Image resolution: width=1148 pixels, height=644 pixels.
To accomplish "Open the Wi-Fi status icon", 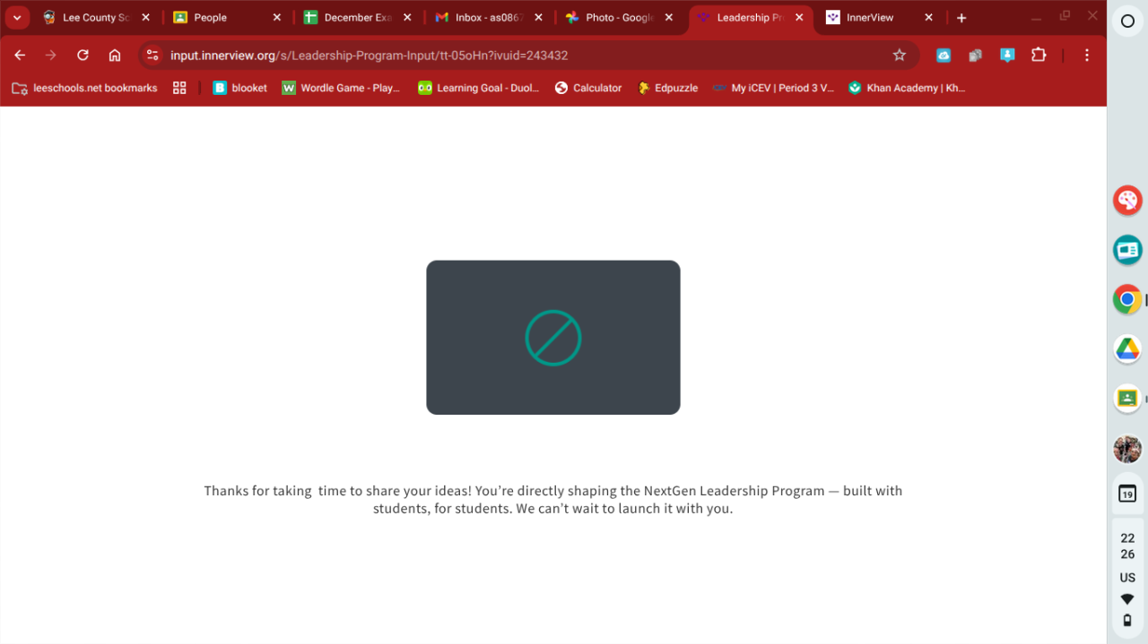I will coord(1127,599).
